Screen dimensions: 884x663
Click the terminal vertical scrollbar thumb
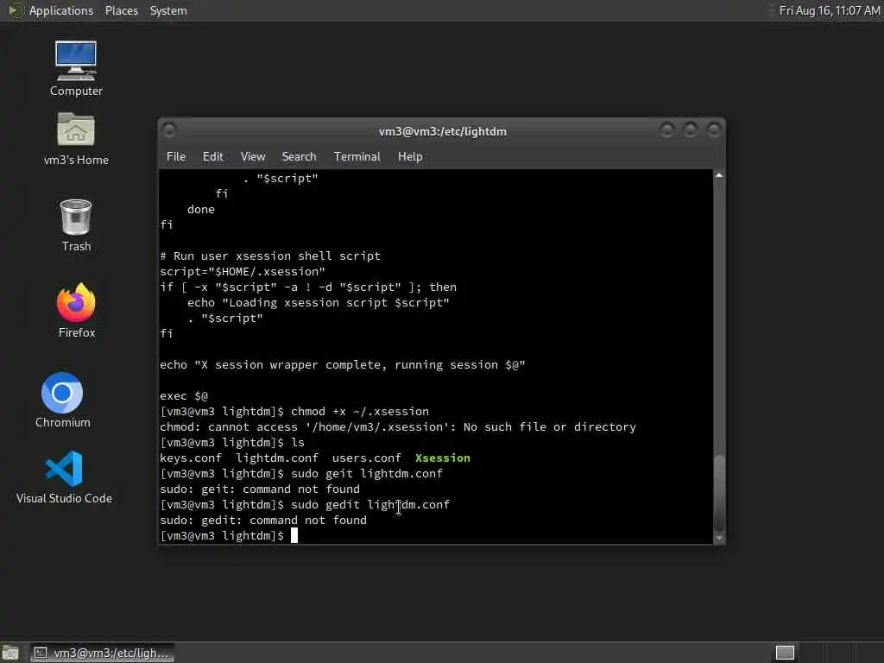click(x=719, y=491)
